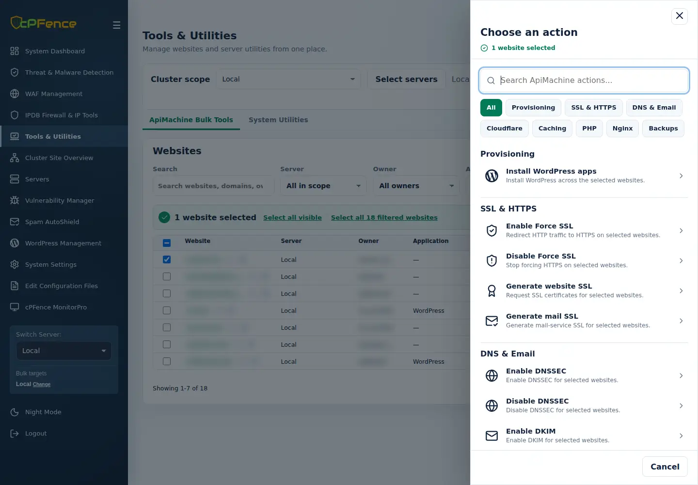Check the third website row checkbox
The image size is (698, 485).
click(x=167, y=293)
